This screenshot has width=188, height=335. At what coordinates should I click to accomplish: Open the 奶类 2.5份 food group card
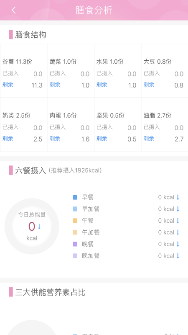(x=24, y=124)
